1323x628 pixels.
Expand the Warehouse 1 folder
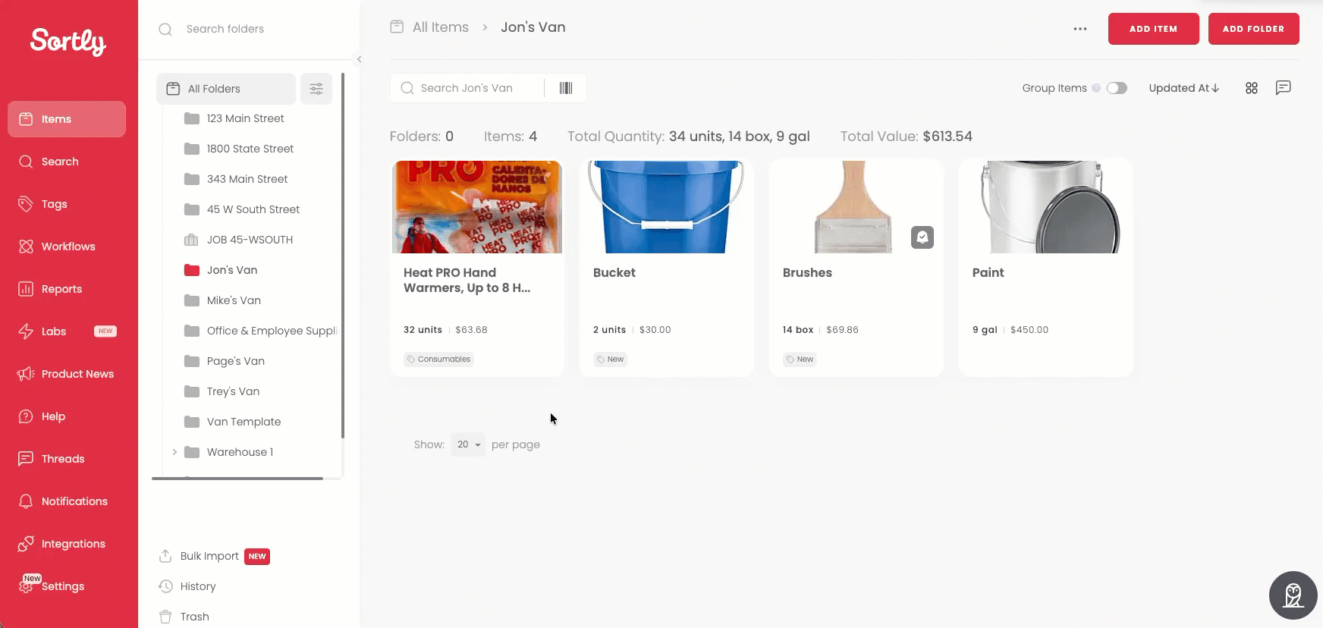(x=174, y=452)
